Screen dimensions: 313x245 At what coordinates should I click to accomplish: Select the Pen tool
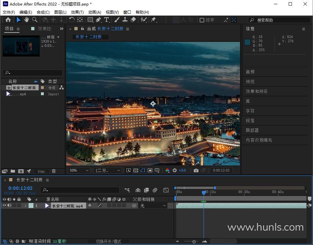[x=98, y=20]
